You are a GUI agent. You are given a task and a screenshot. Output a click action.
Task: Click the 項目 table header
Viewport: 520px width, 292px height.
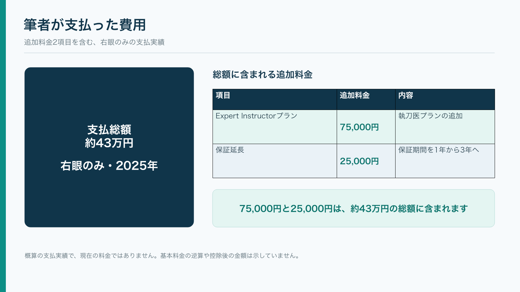click(275, 99)
